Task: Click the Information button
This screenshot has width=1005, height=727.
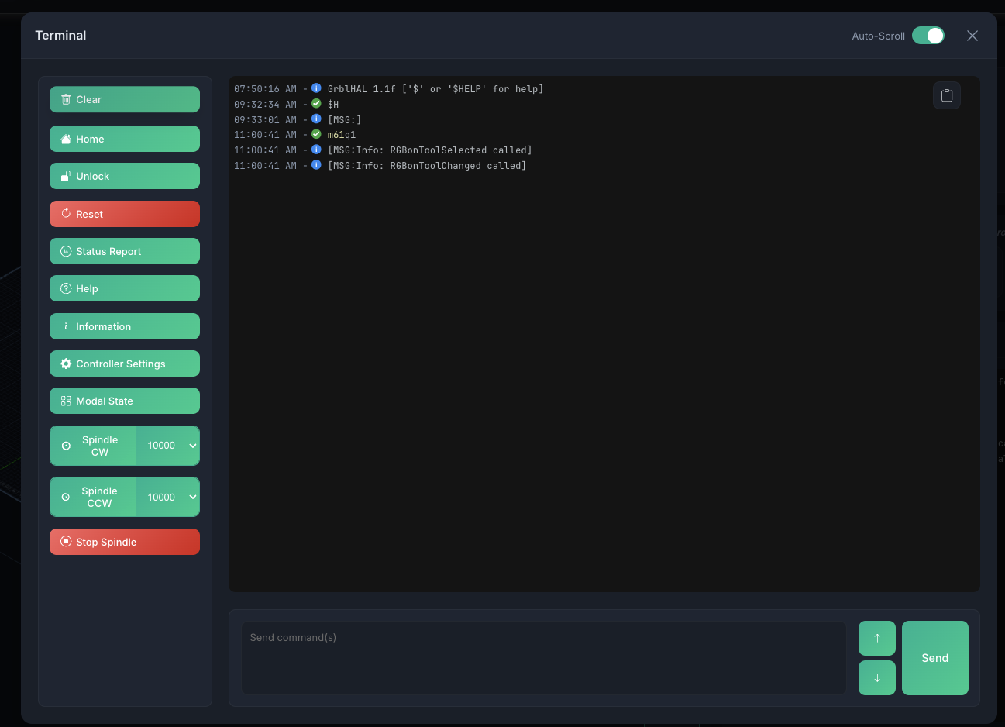Action: [125, 326]
